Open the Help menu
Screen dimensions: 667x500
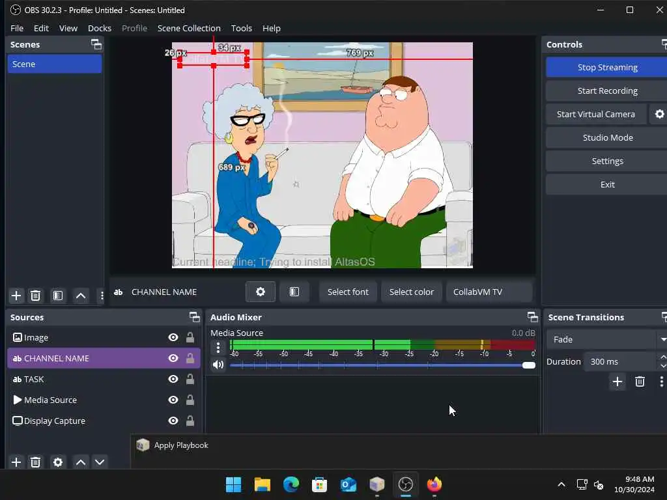(x=272, y=28)
